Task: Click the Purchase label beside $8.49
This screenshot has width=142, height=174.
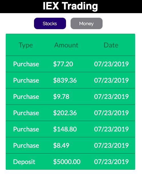Action: (x=26, y=146)
